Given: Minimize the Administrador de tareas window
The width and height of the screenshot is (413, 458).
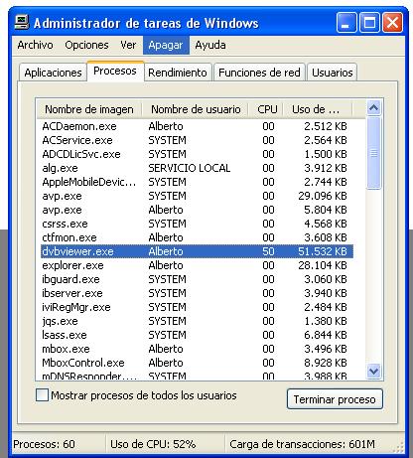Looking at the screenshot, I should 346,23.
